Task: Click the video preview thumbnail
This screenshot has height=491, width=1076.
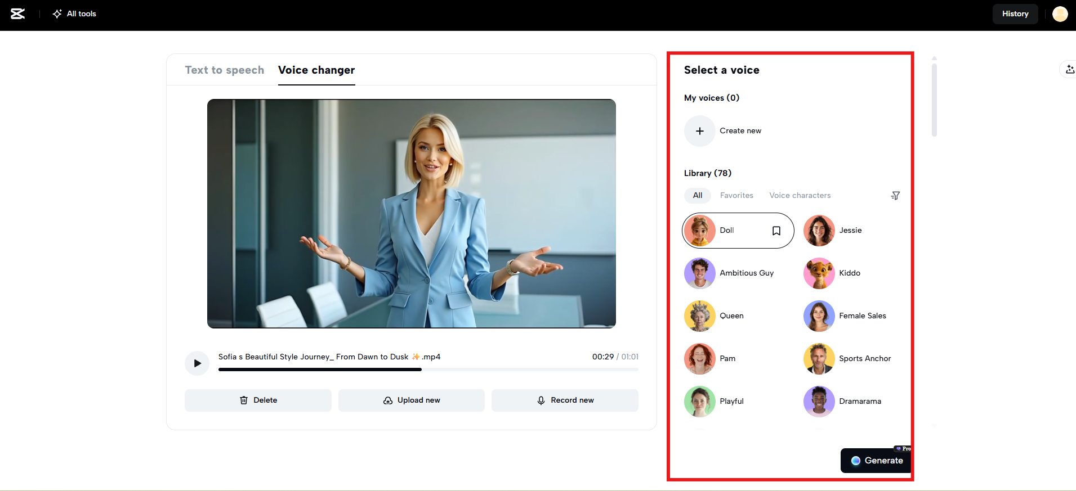Action: point(412,214)
